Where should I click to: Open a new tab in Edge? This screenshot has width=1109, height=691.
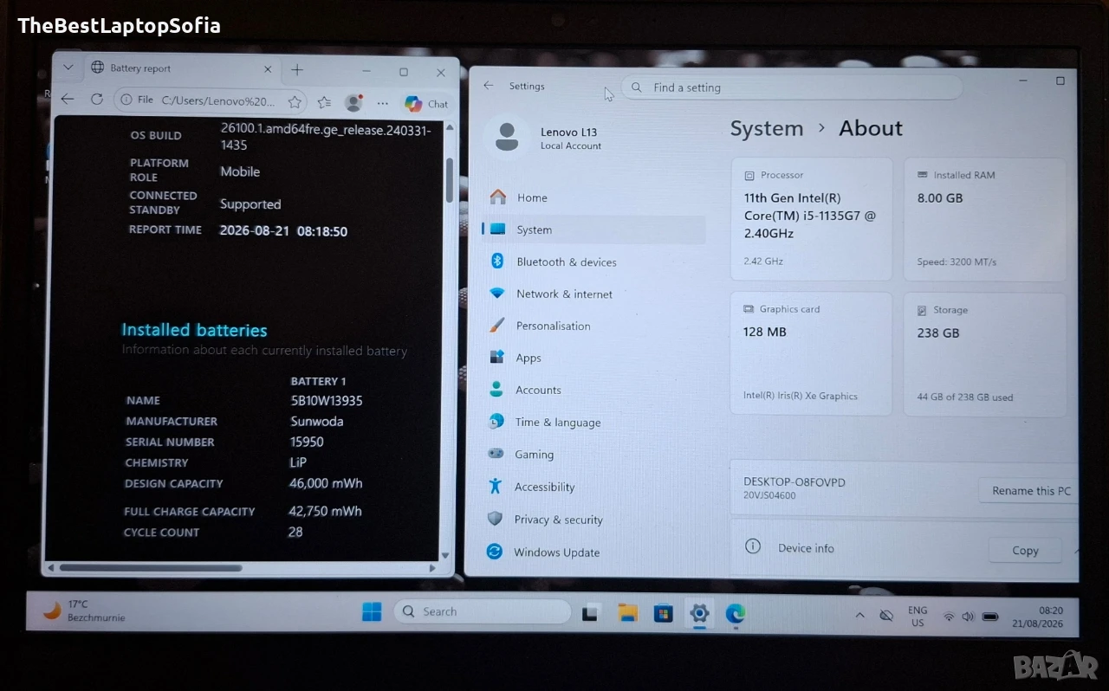(x=297, y=69)
